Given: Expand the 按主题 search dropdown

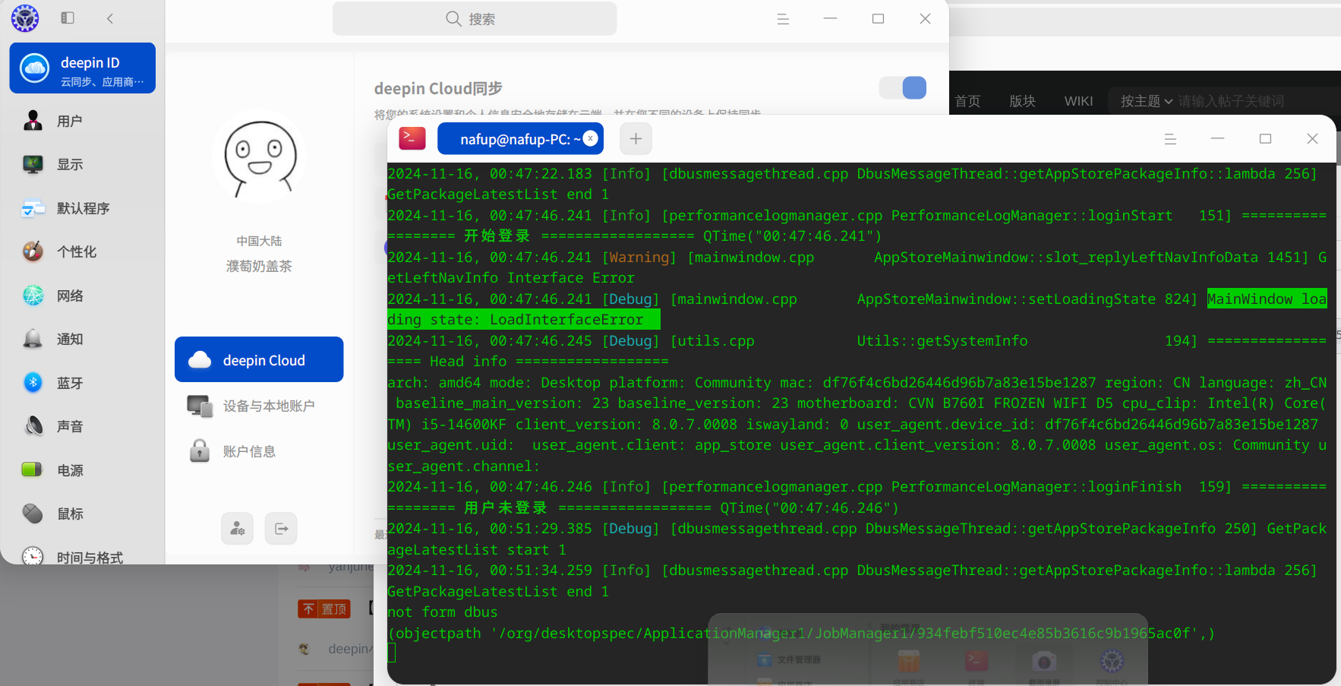Looking at the screenshot, I should tap(1147, 101).
